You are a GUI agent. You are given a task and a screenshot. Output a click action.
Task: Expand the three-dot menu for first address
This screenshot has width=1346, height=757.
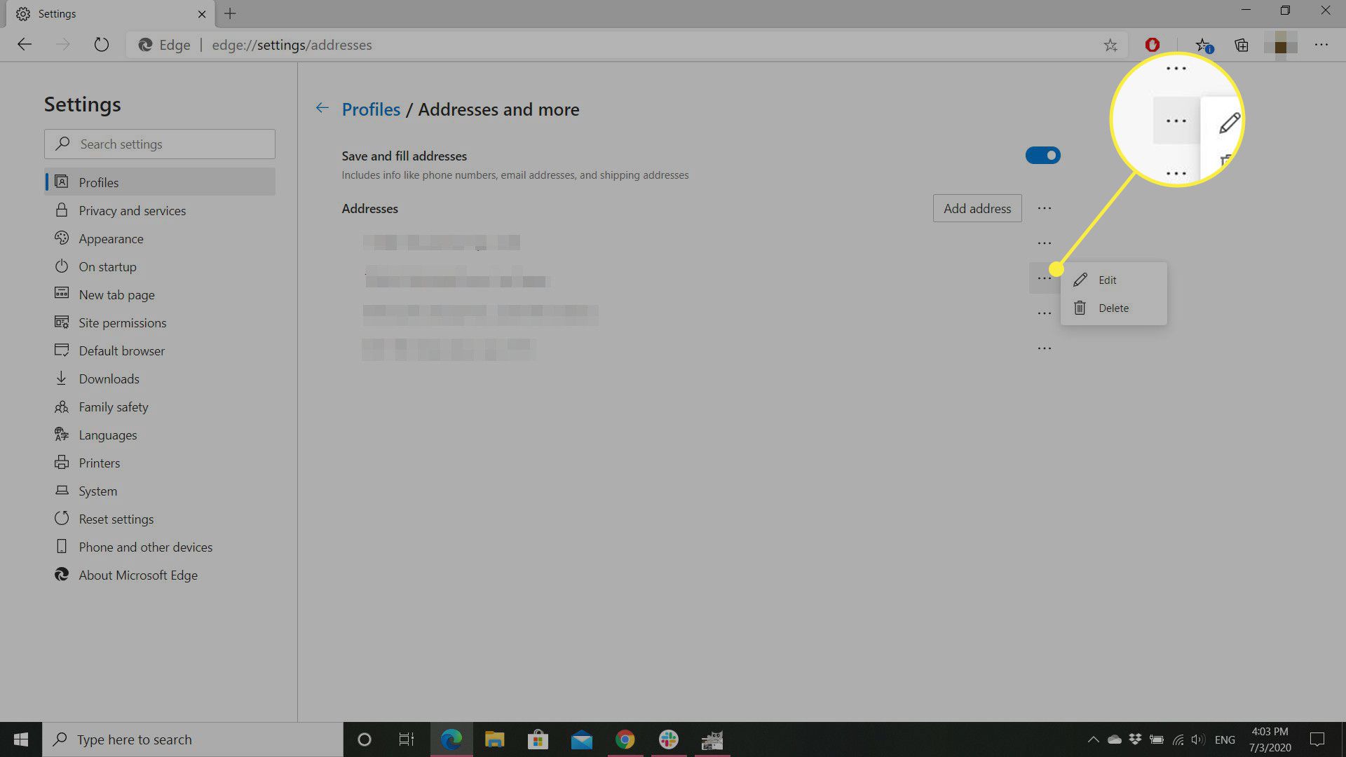[1045, 242]
